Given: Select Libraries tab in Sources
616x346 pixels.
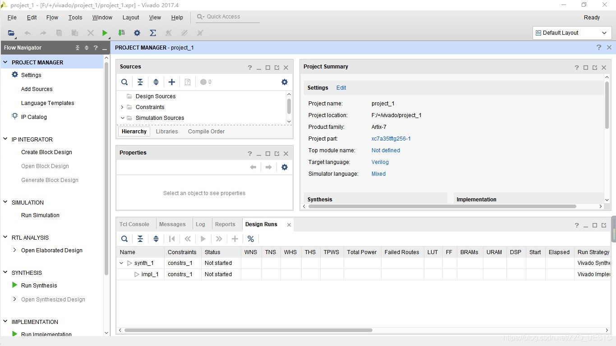Looking at the screenshot, I should 167,132.
